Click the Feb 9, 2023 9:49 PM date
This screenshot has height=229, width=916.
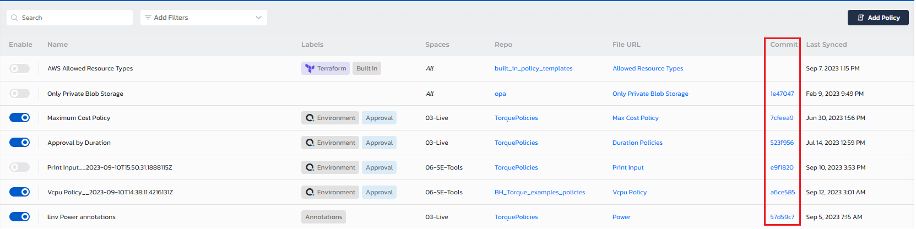pyautogui.click(x=834, y=94)
